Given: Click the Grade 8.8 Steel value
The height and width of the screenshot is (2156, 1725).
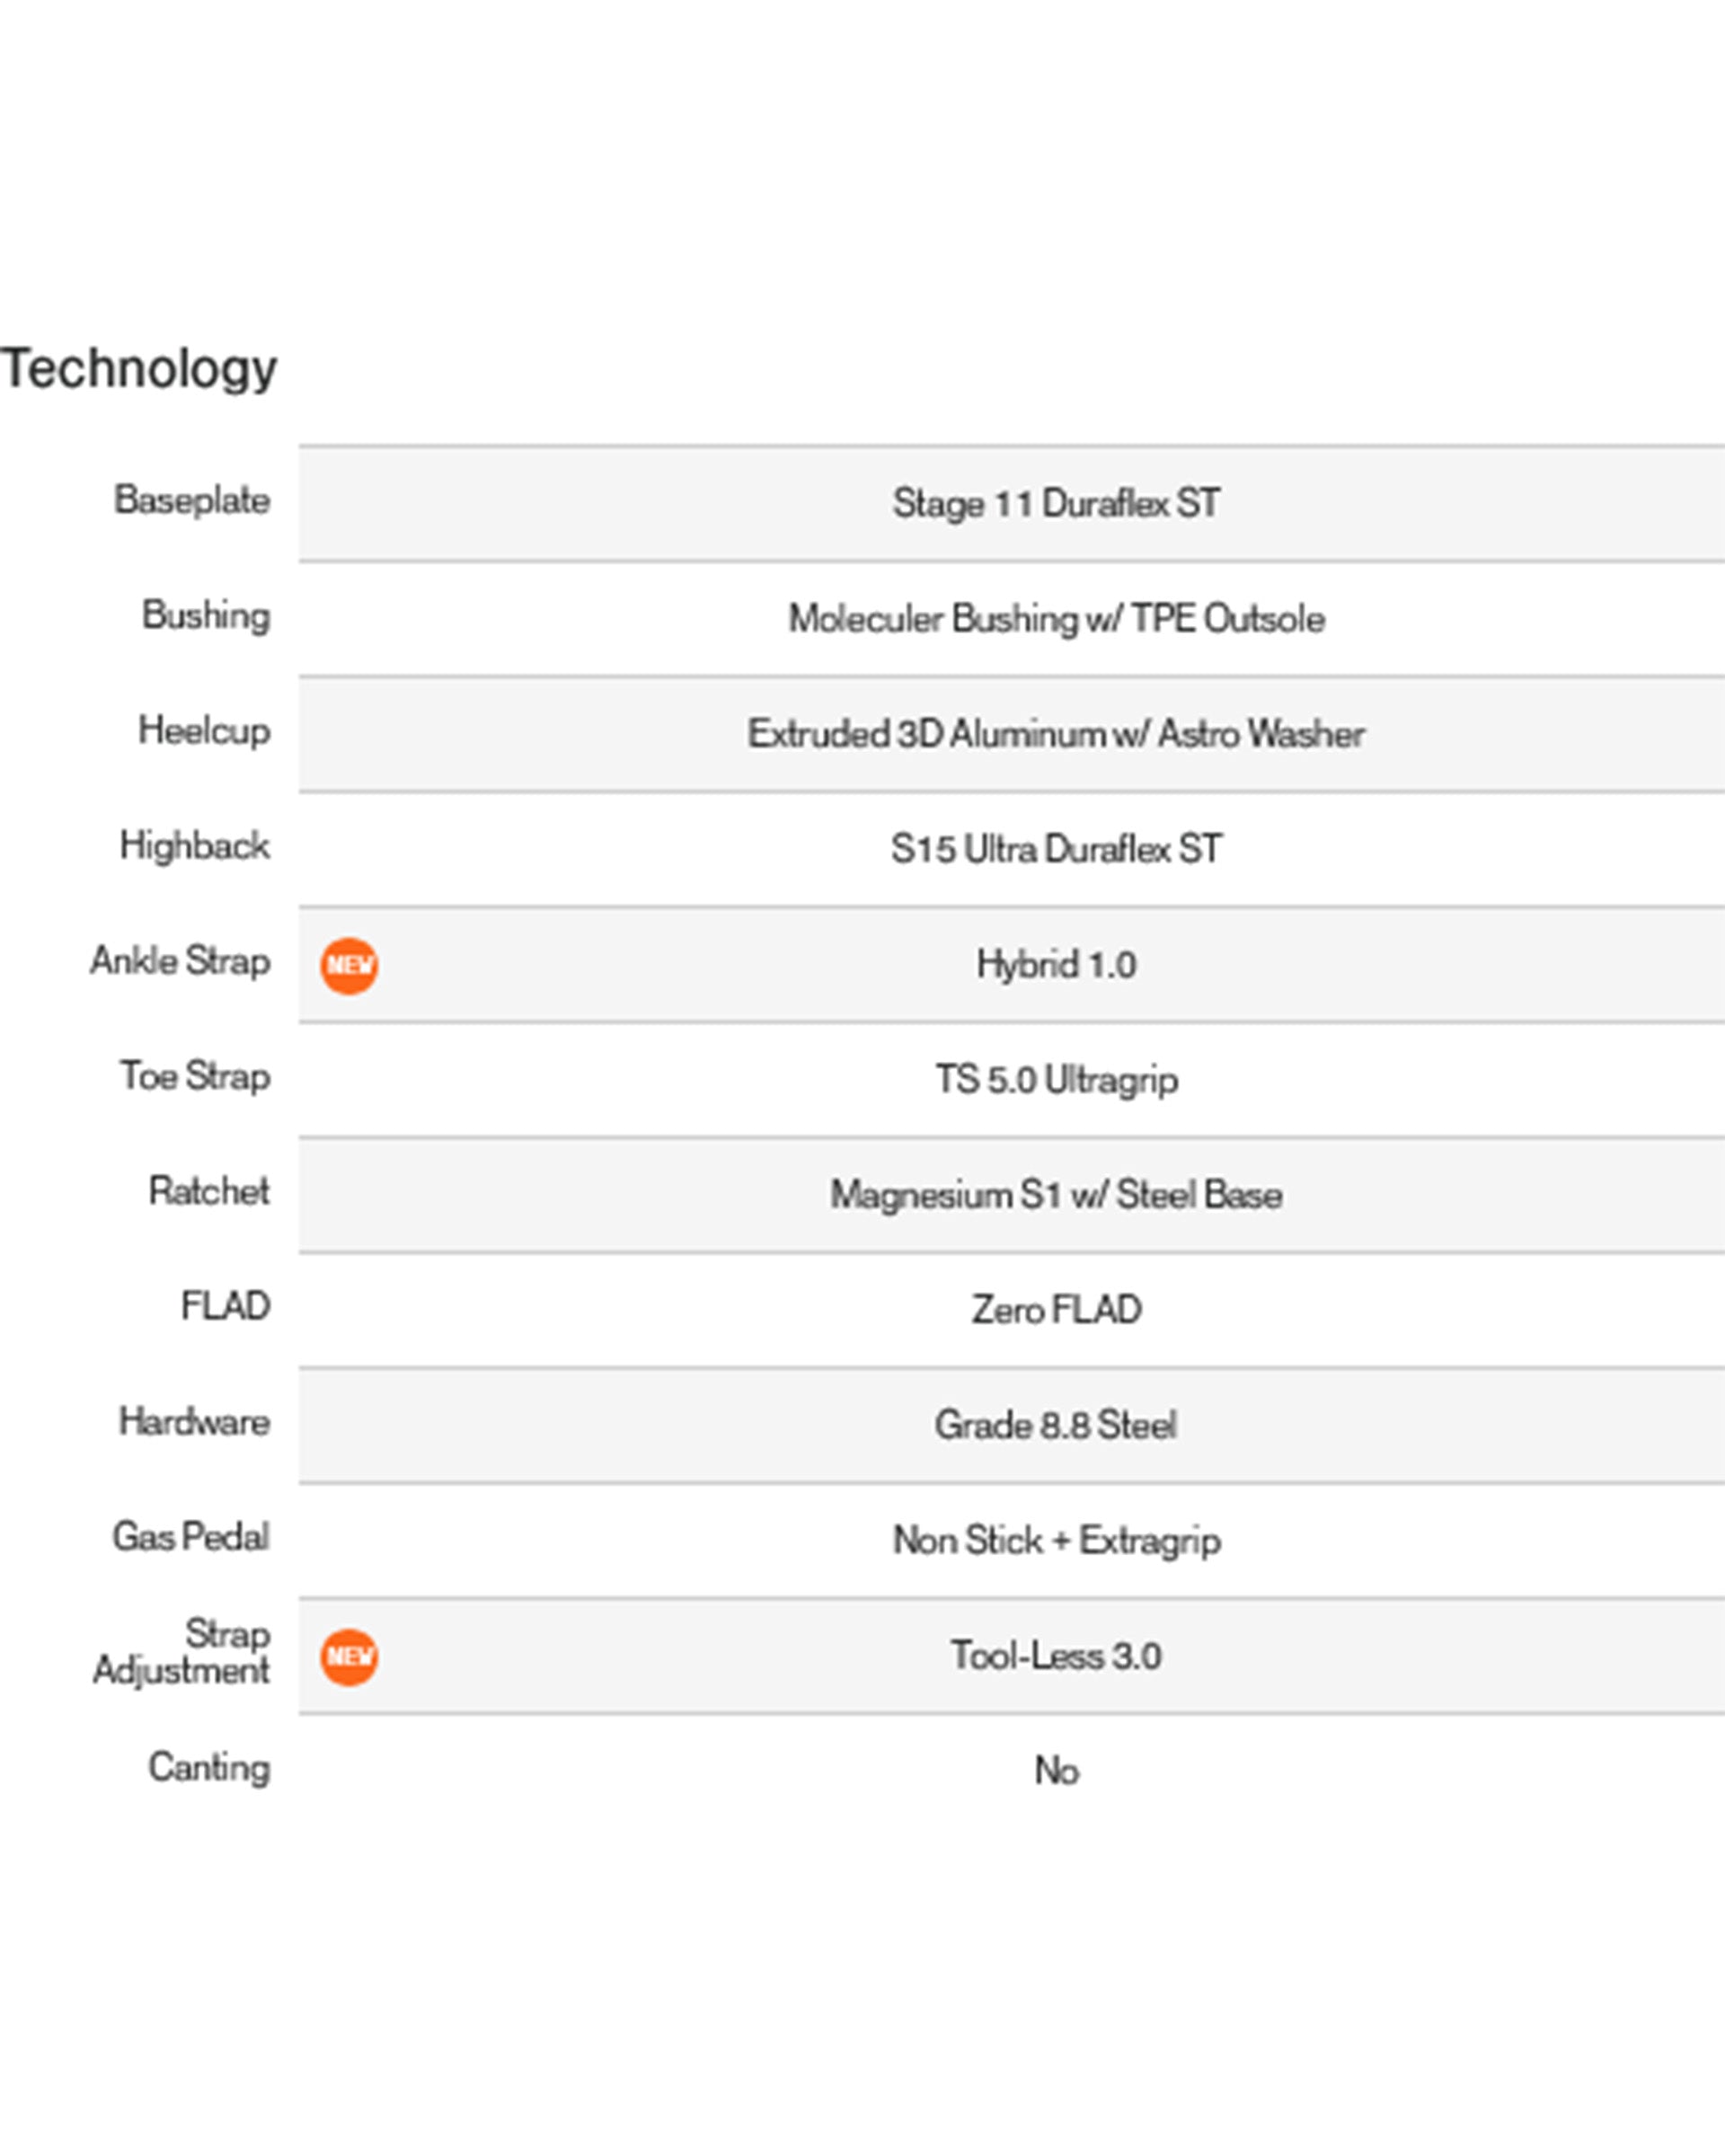Looking at the screenshot, I should pyautogui.click(x=1056, y=1425).
